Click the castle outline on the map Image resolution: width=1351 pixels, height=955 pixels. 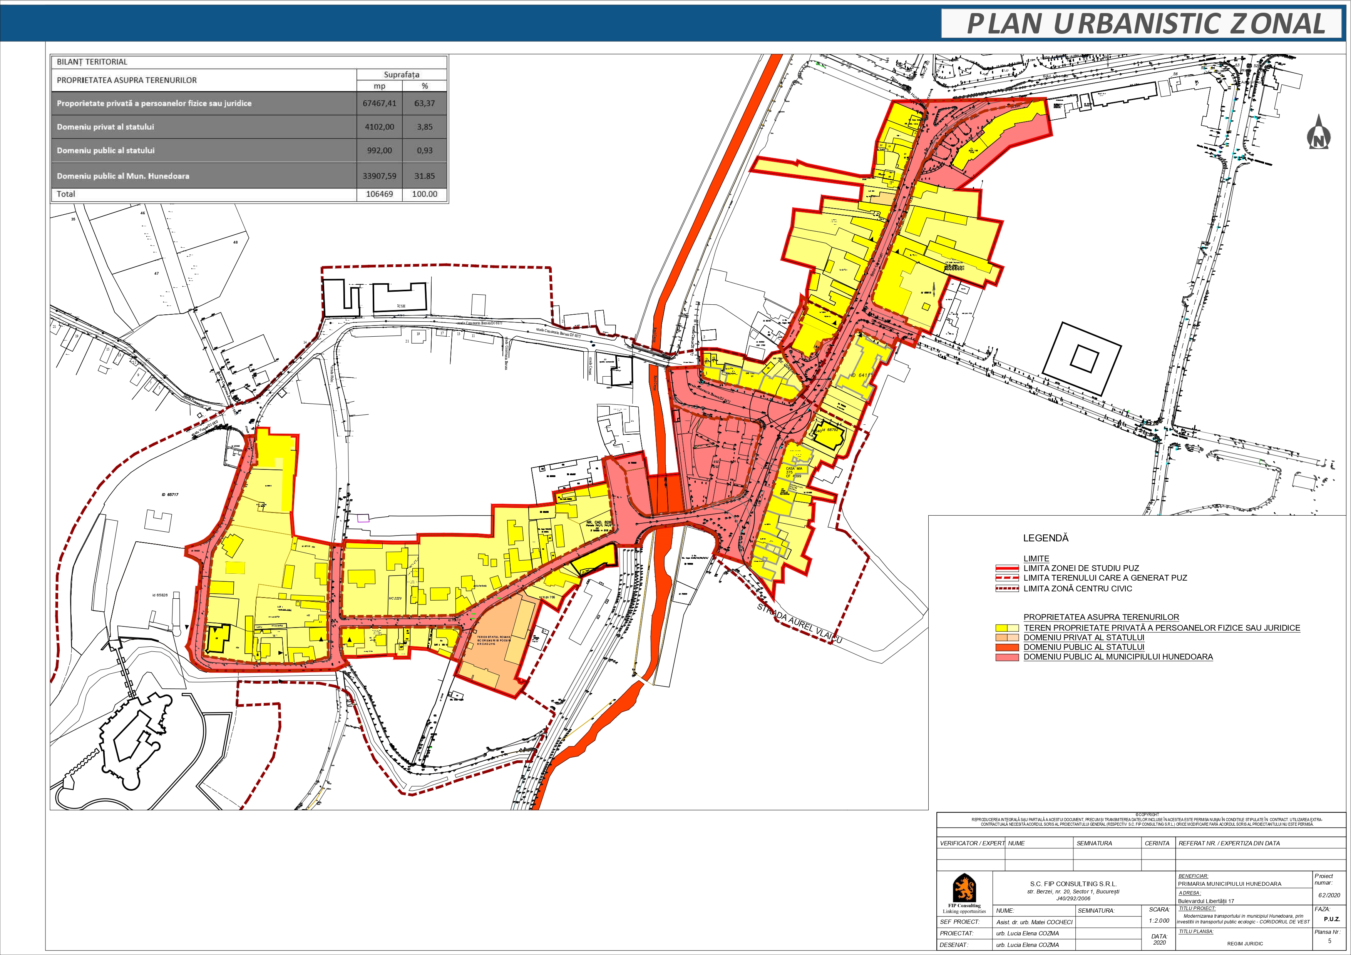click(x=137, y=741)
